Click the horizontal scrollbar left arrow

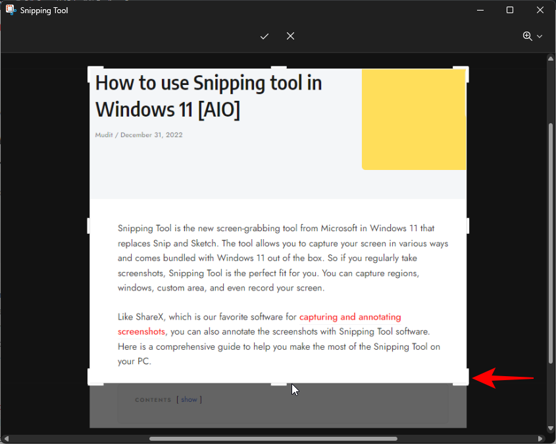[x=6, y=439]
